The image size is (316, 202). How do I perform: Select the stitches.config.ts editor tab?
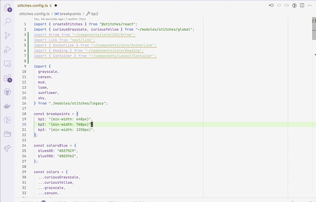(32, 6)
